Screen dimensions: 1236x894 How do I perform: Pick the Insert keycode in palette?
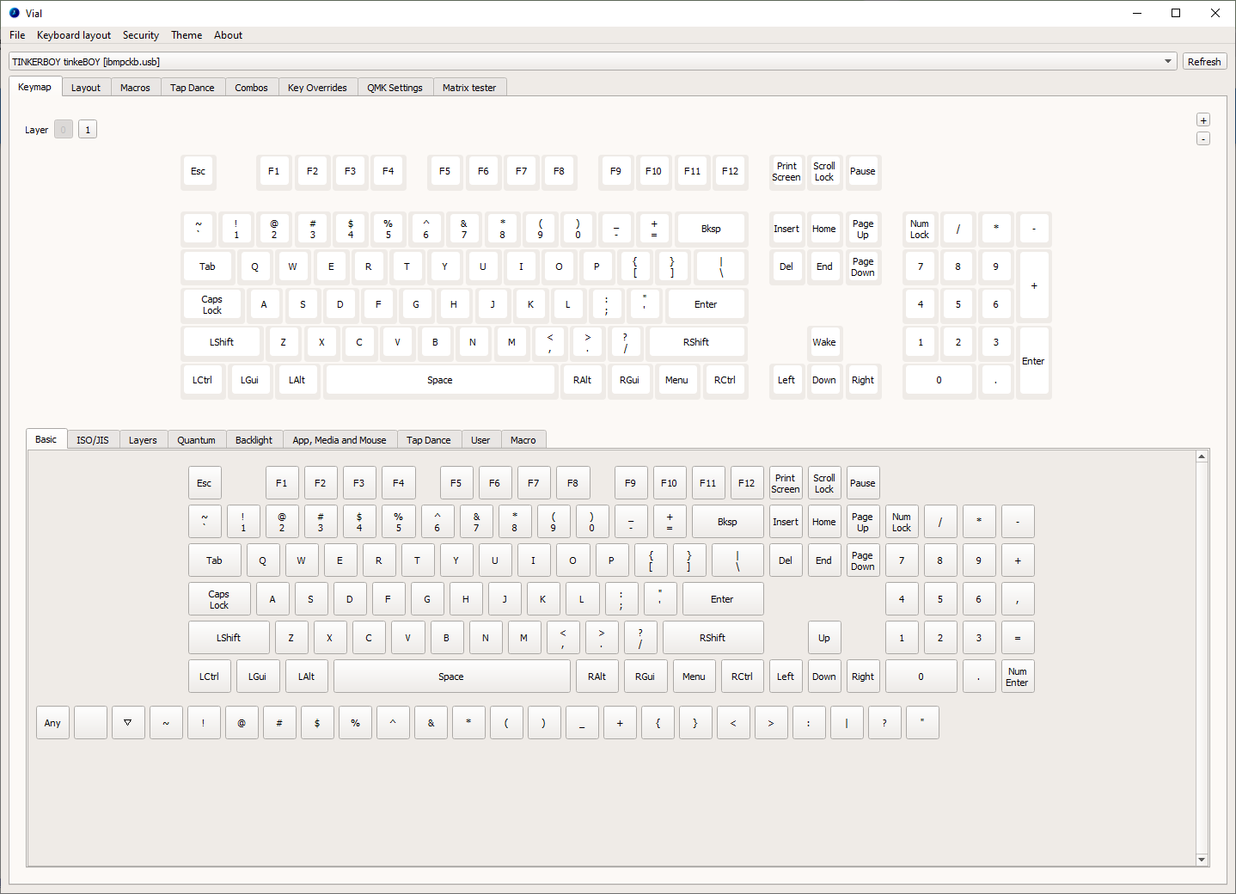[786, 522]
